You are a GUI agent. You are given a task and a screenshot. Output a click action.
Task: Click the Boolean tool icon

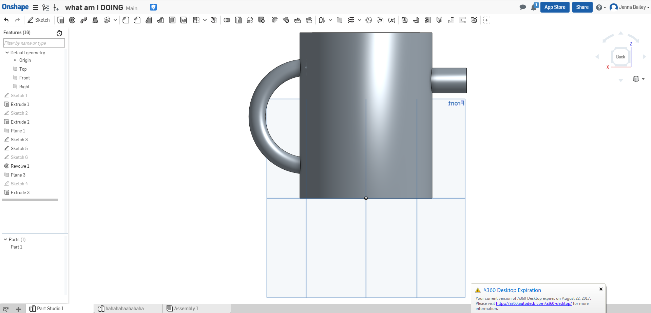coord(227,20)
